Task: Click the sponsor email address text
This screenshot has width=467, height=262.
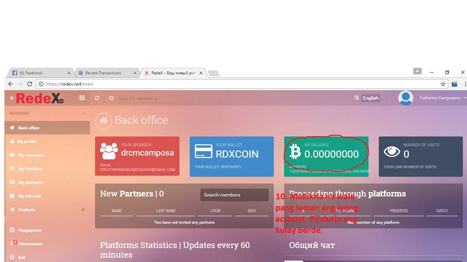Action: coord(138,170)
